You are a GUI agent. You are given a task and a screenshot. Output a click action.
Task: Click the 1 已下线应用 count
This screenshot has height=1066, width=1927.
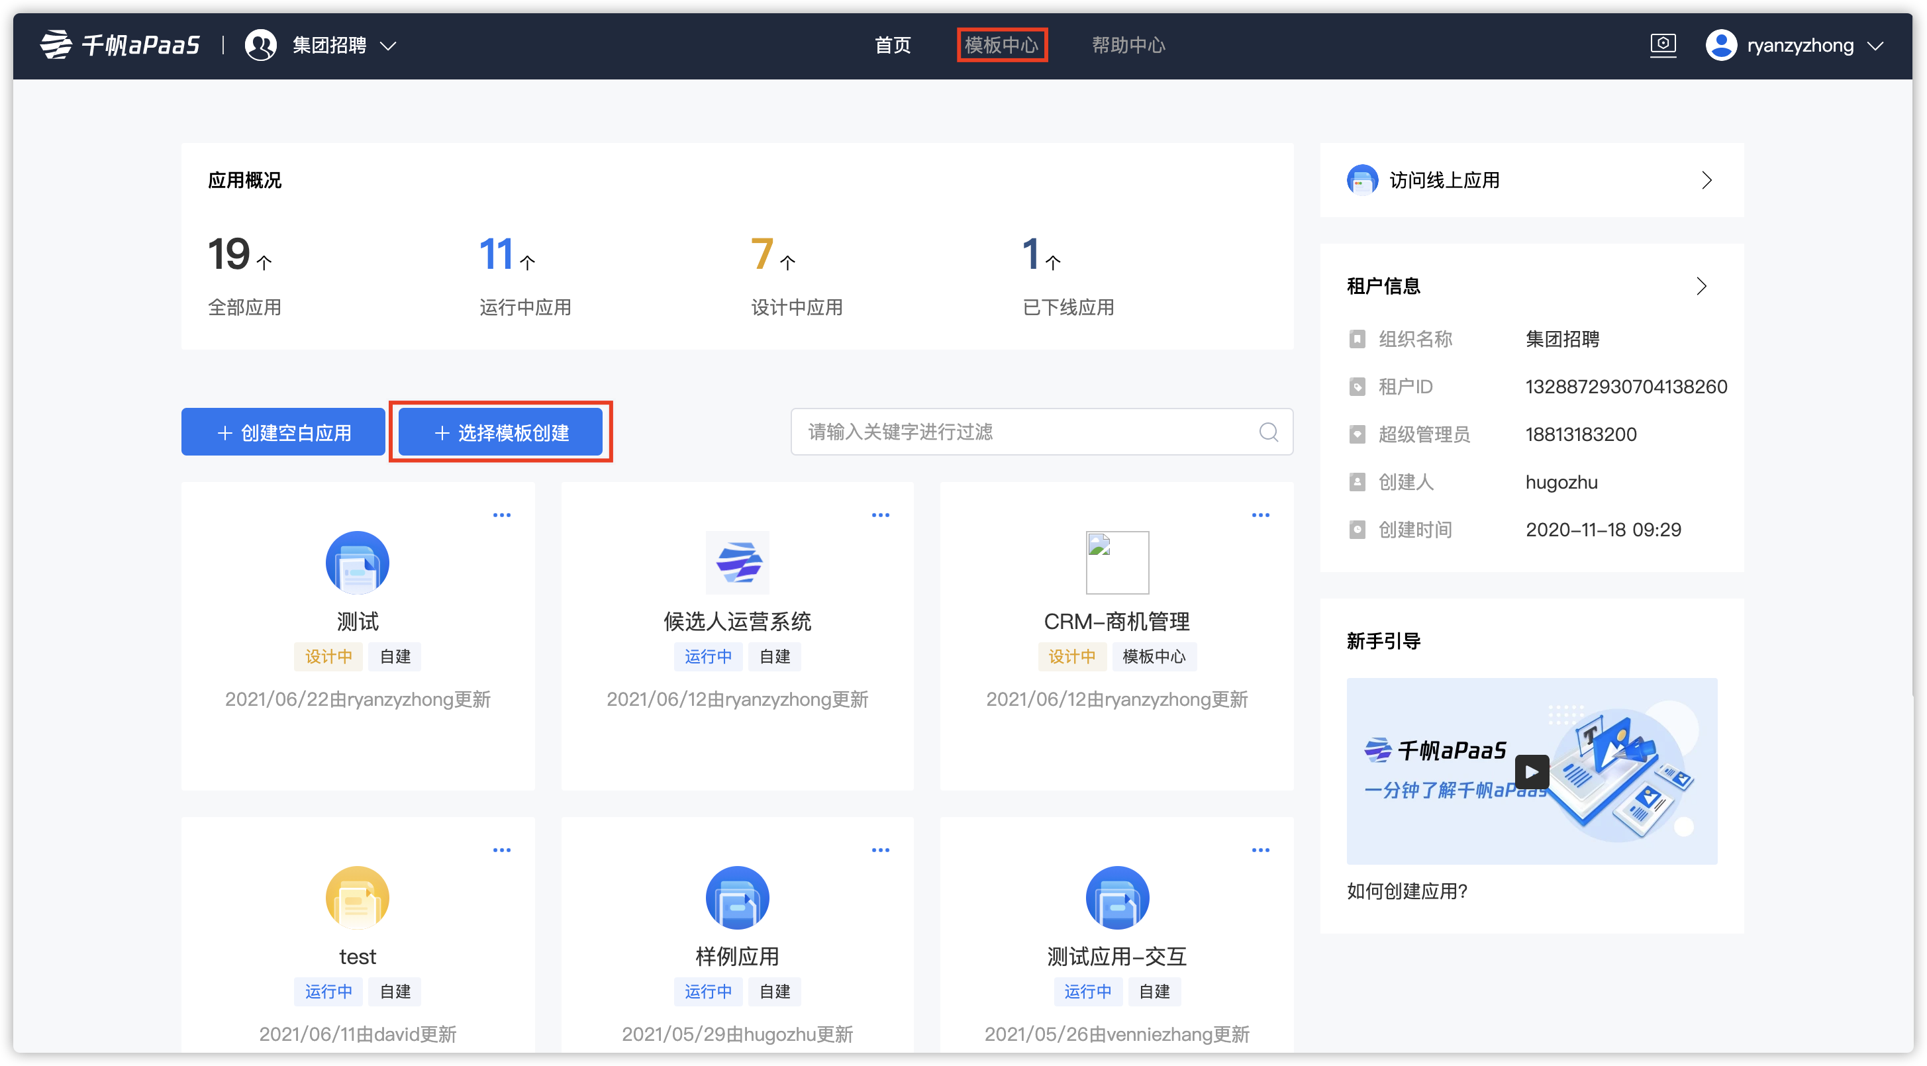point(1030,254)
